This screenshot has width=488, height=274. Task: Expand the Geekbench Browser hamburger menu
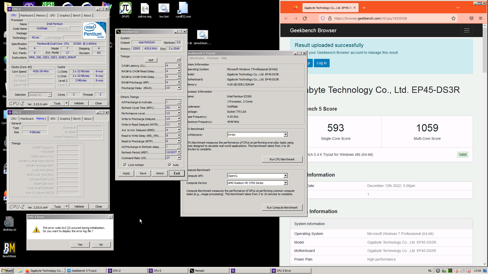(x=467, y=30)
